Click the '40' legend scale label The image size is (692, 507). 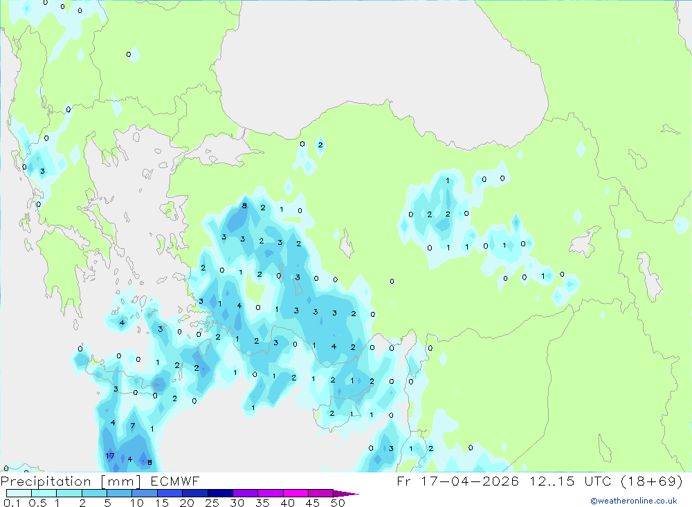point(287,503)
